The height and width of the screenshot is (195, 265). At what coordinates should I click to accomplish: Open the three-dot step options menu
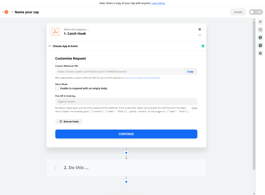pos(200,35)
